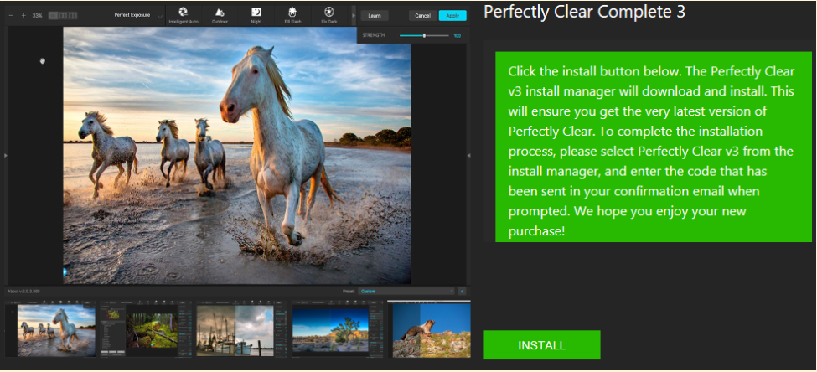Select the fishing boats thumbnail

[x=241, y=329]
